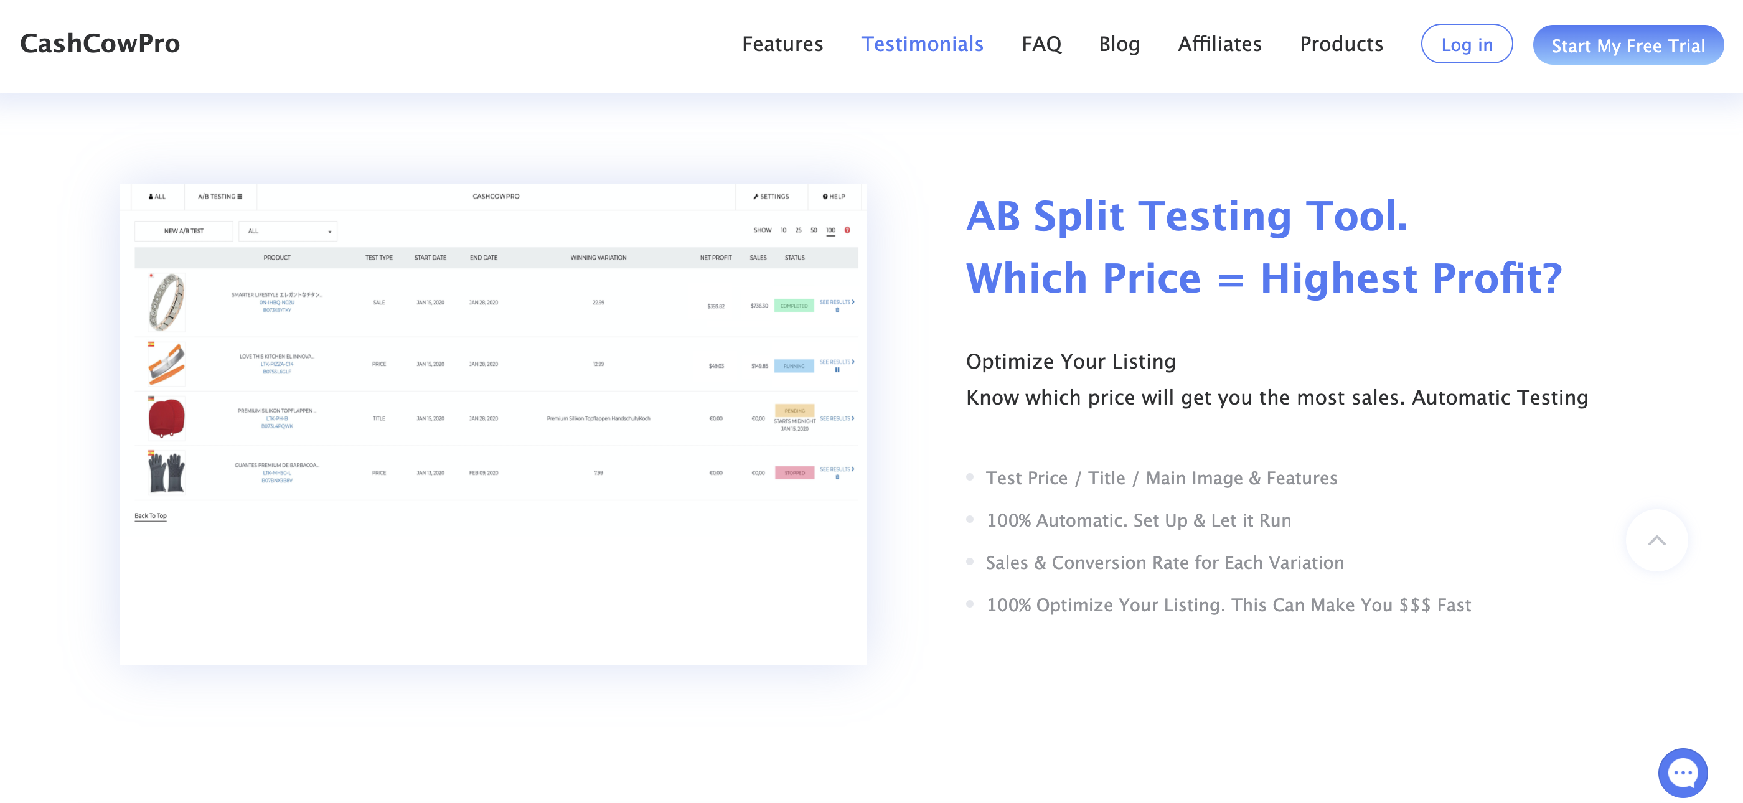Click Start My Free Trial
The height and width of the screenshot is (803, 1743).
(1628, 45)
